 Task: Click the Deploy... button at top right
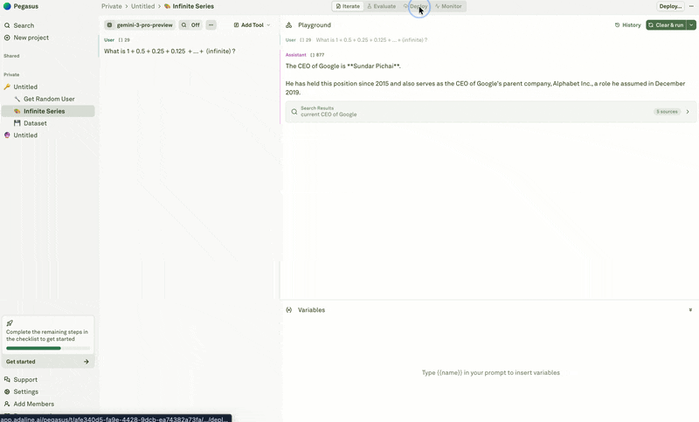pos(670,6)
